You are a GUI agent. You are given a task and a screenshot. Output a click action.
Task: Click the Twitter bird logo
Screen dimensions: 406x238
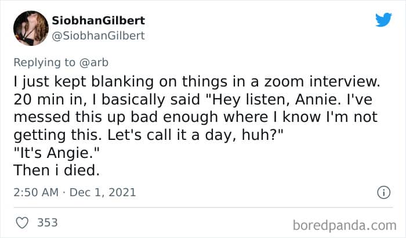tap(383, 19)
